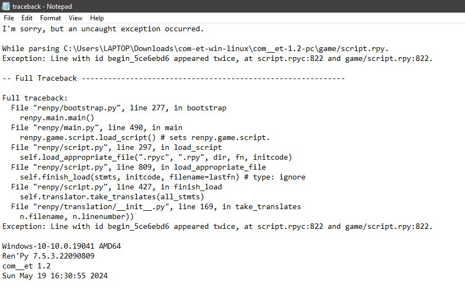The width and height of the screenshot is (465, 303).
Task: Place cursor on the "Full traceback:" line
Action: coord(35,98)
